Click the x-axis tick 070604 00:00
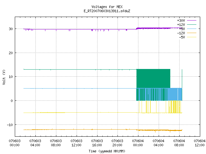Screen dimensions: 206x154 (138, 143)
